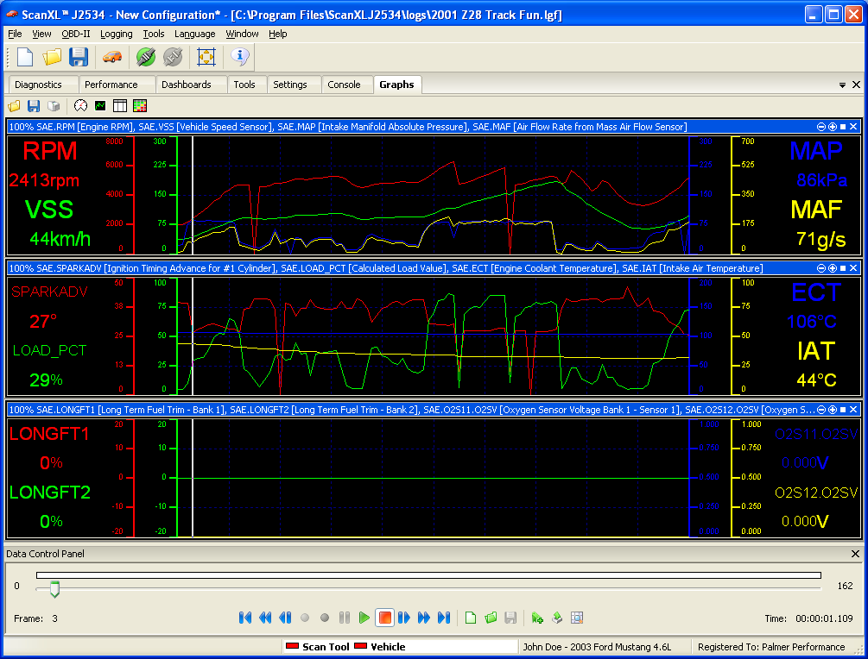Click the green connect to vehicle icon
The image size is (868, 659).
coord(146,57)
